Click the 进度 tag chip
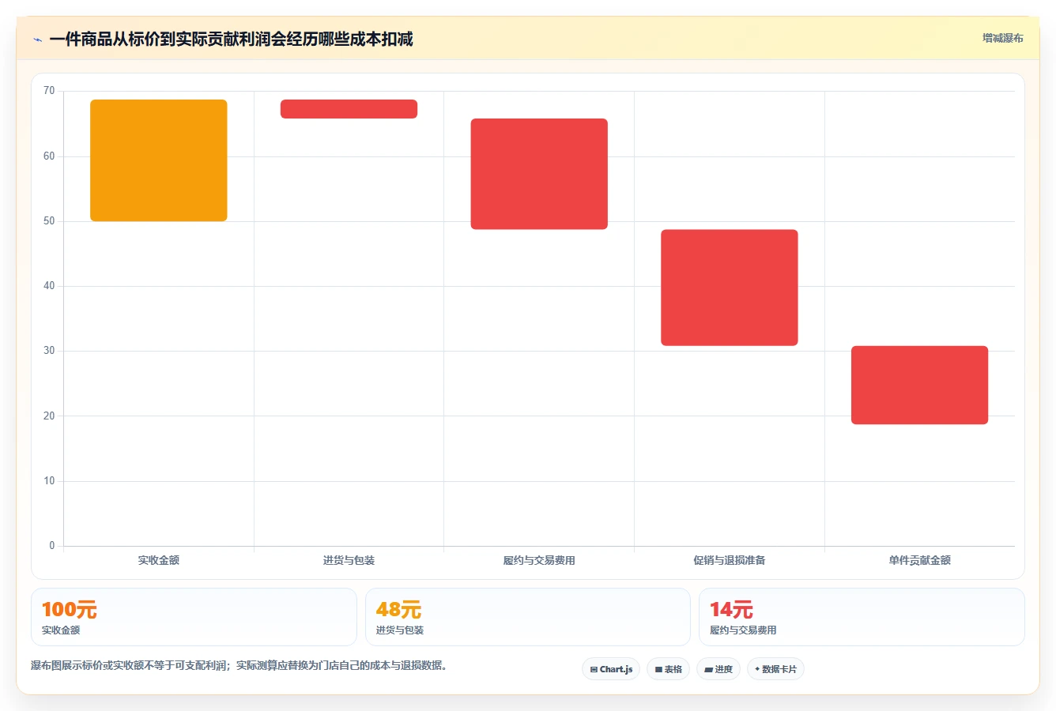The image size is (1056, 711). [718, 669]
